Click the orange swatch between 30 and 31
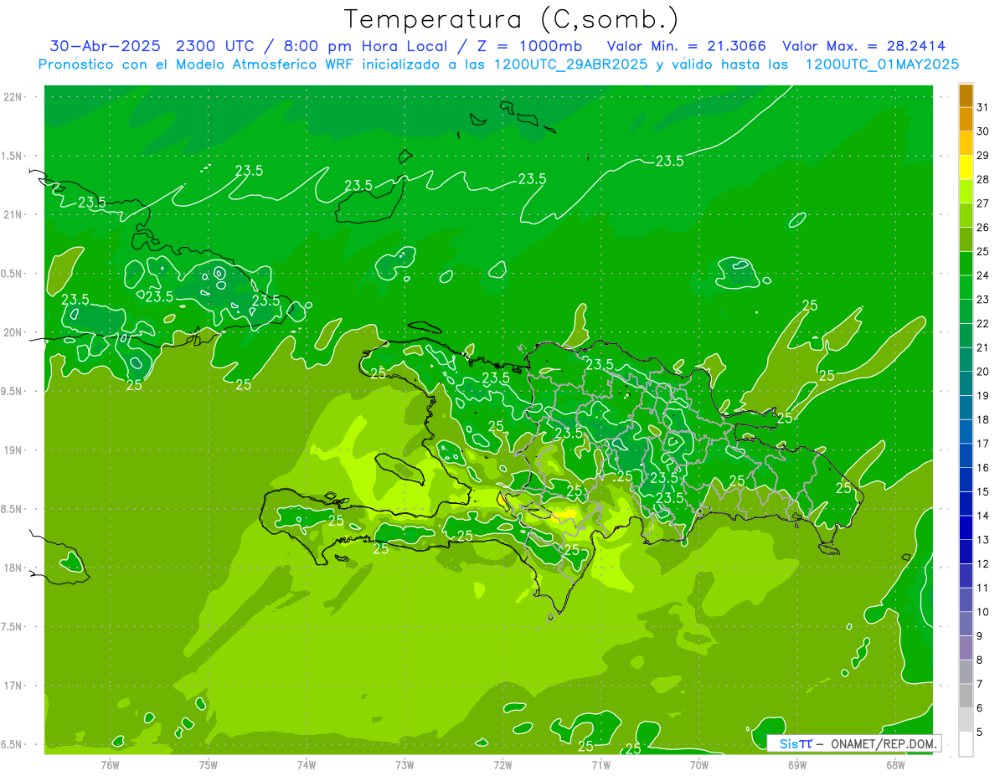 966,120
